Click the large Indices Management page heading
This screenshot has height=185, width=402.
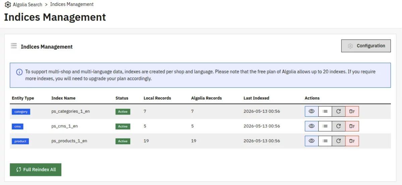[55, 17]
